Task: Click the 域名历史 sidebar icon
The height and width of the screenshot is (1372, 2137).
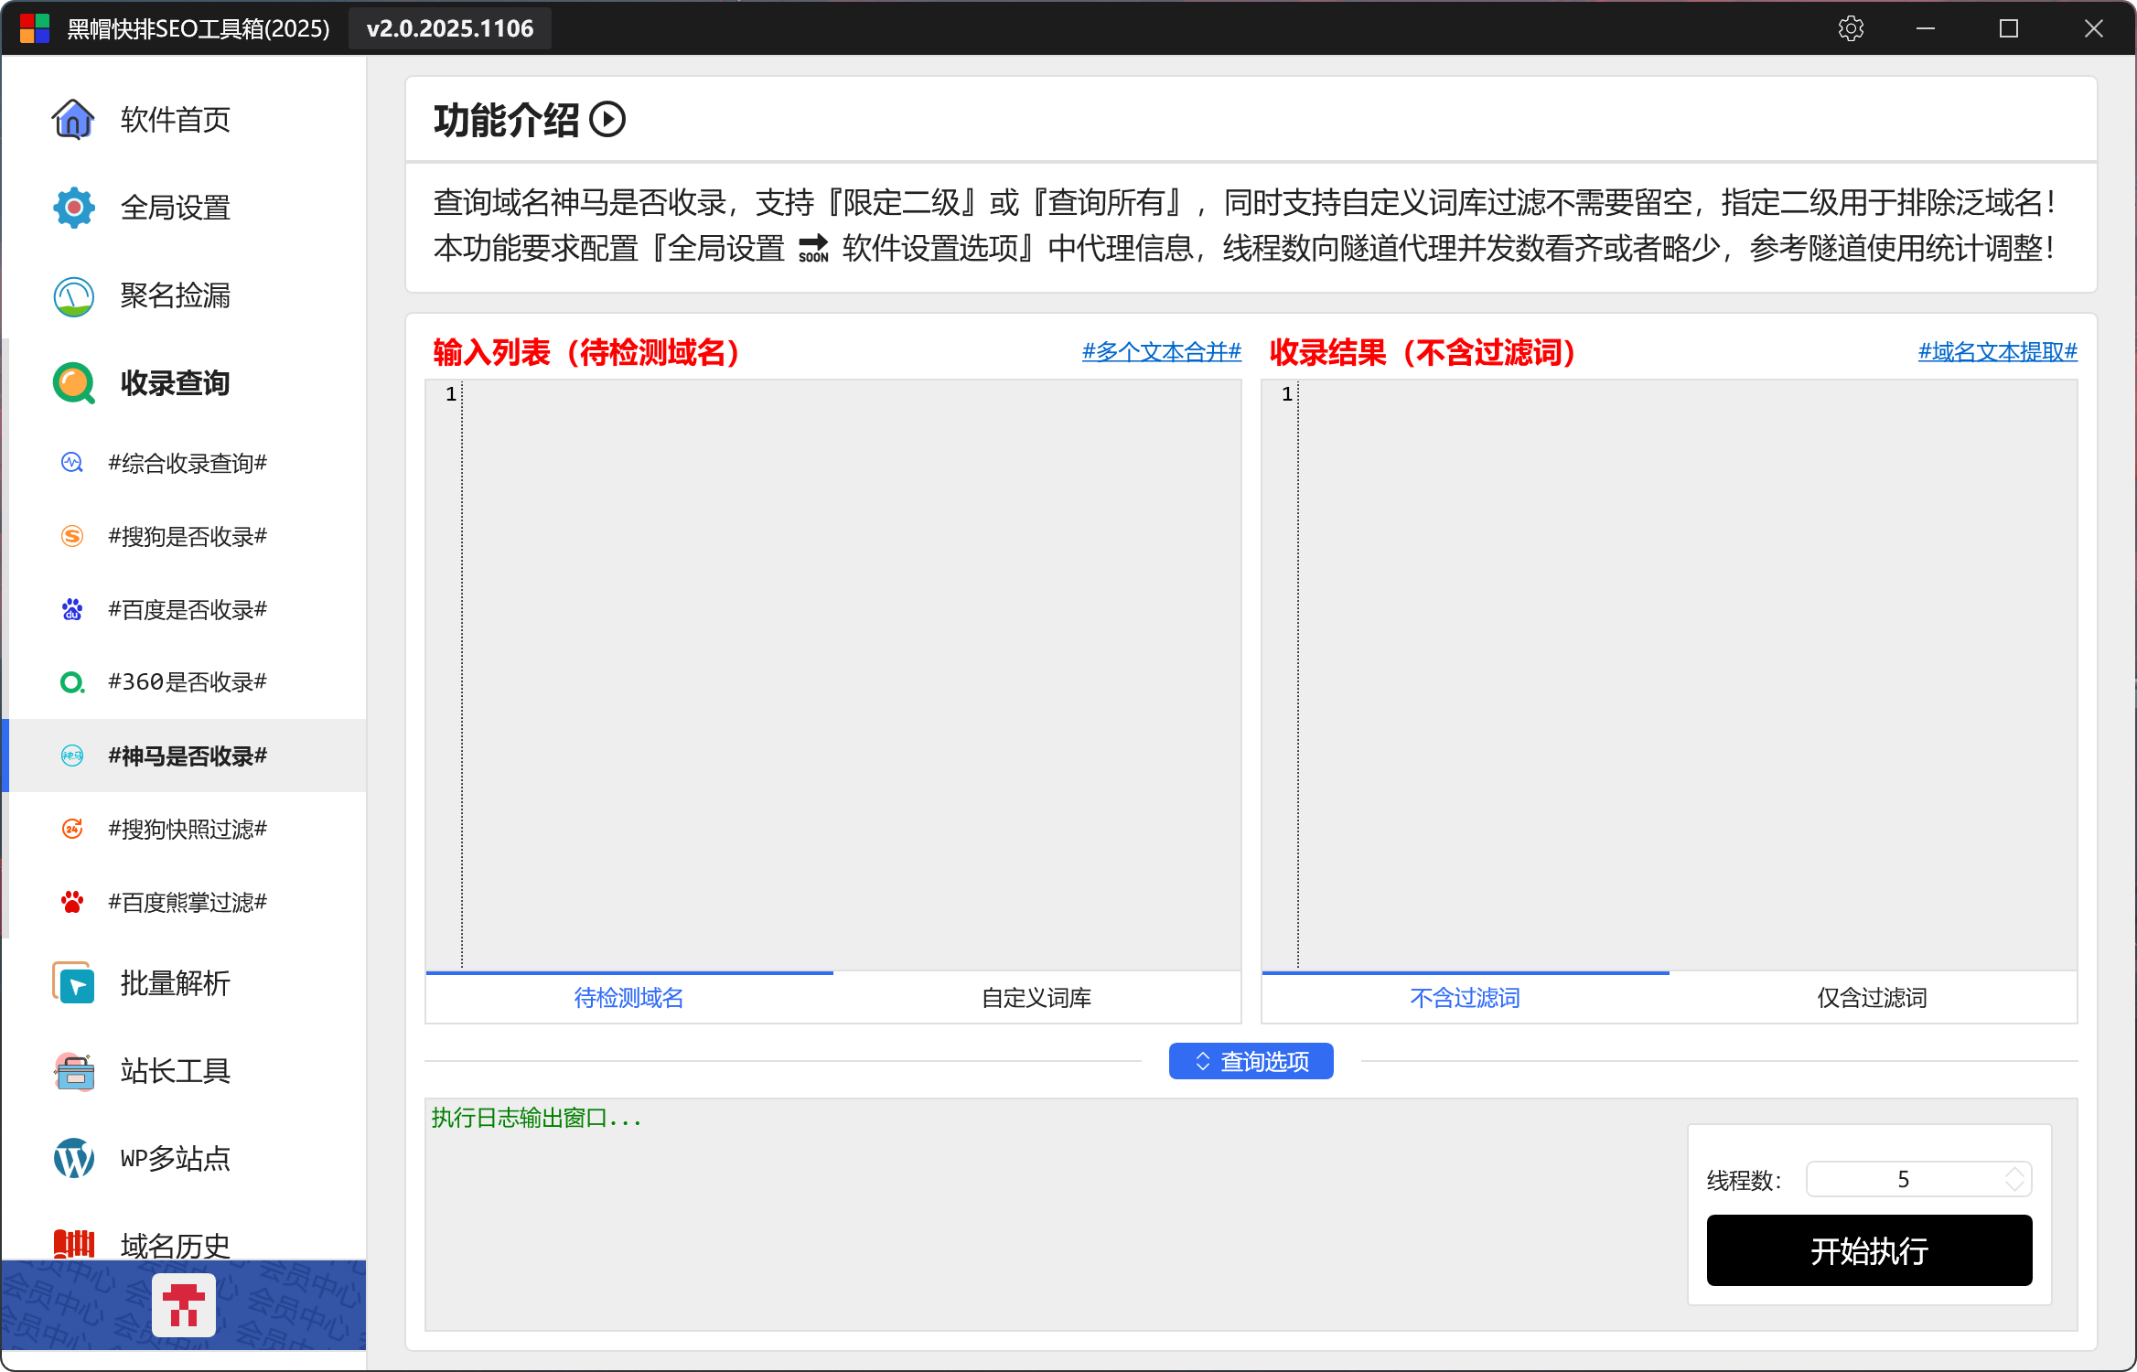Action: pos(73,1244)
